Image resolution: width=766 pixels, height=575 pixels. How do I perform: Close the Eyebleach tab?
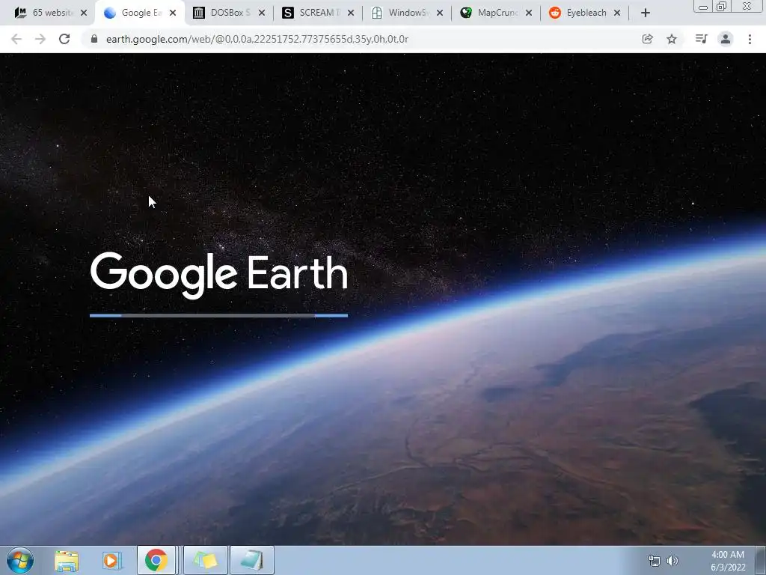617,13
